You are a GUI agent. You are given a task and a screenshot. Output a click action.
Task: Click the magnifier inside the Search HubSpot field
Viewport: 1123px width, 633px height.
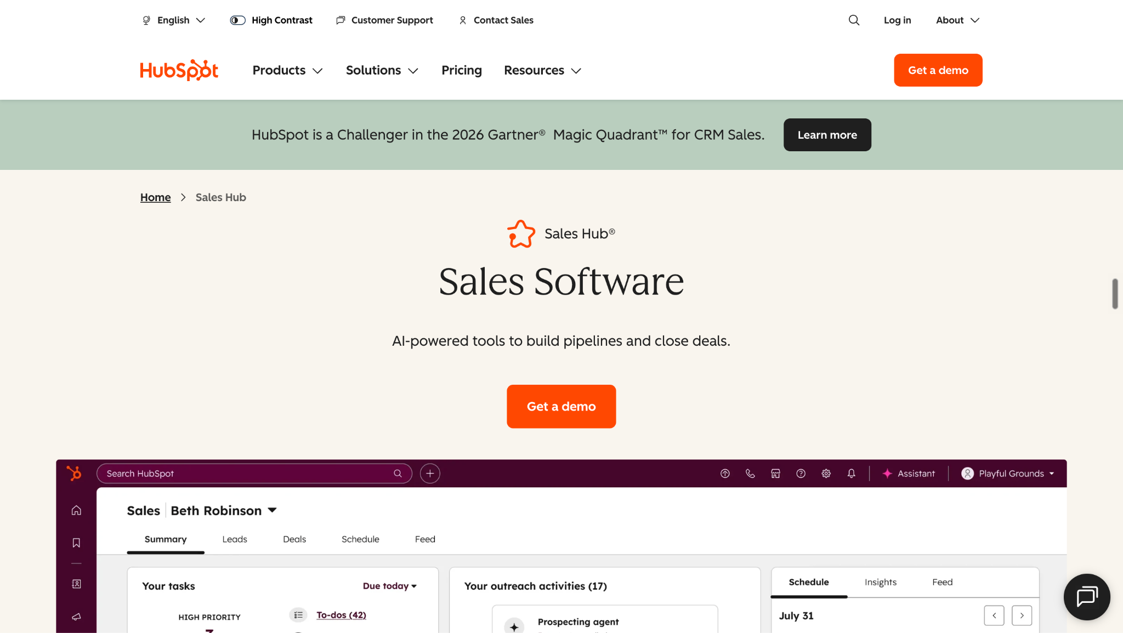point(398,474)
